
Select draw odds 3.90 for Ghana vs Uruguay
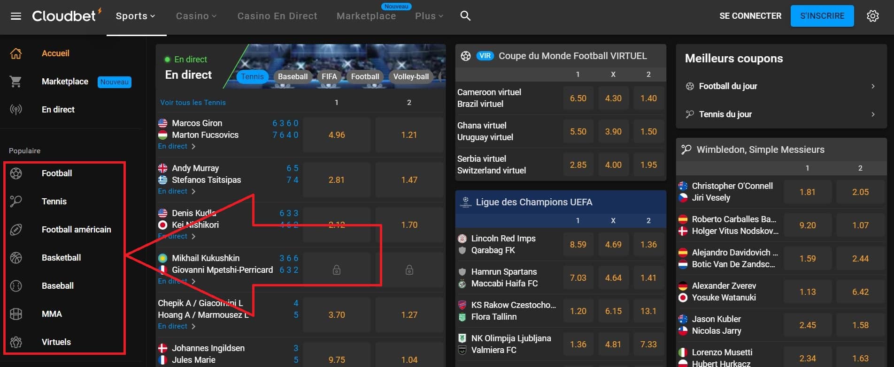tap(613, 132)
